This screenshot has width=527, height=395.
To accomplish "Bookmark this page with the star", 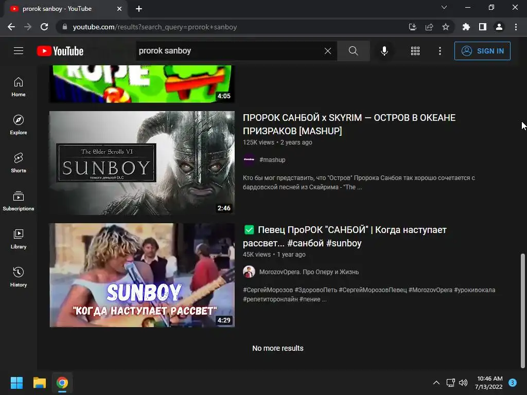I will click(445, 27).
